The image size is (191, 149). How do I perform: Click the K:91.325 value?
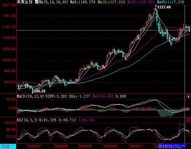48,120
